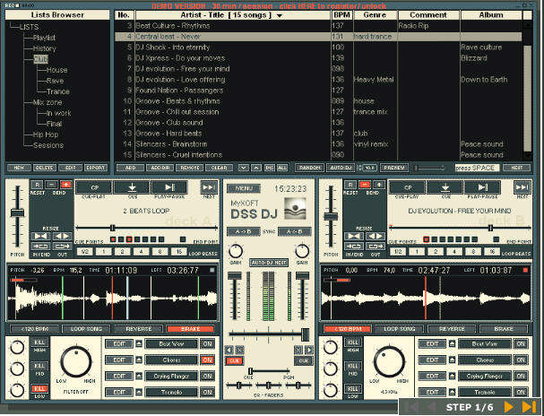
Task: Set Deck A loop IN/END point
Action: (x=40, y=247)
